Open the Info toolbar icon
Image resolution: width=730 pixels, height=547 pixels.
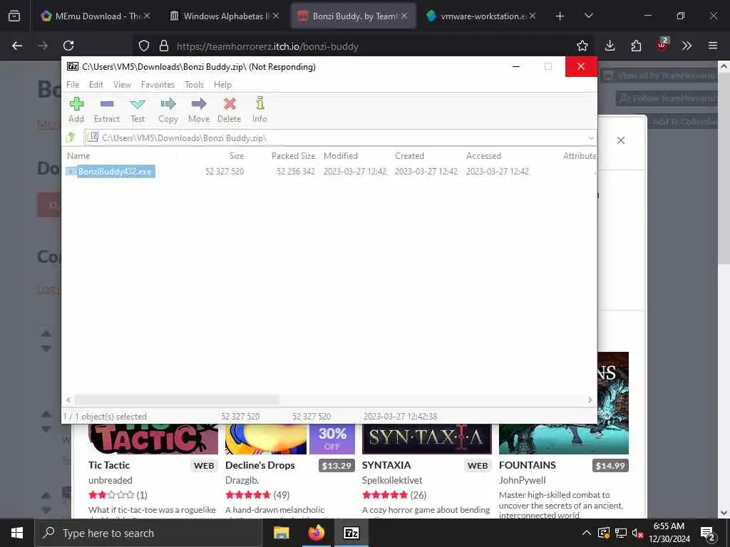pos(259,110)
